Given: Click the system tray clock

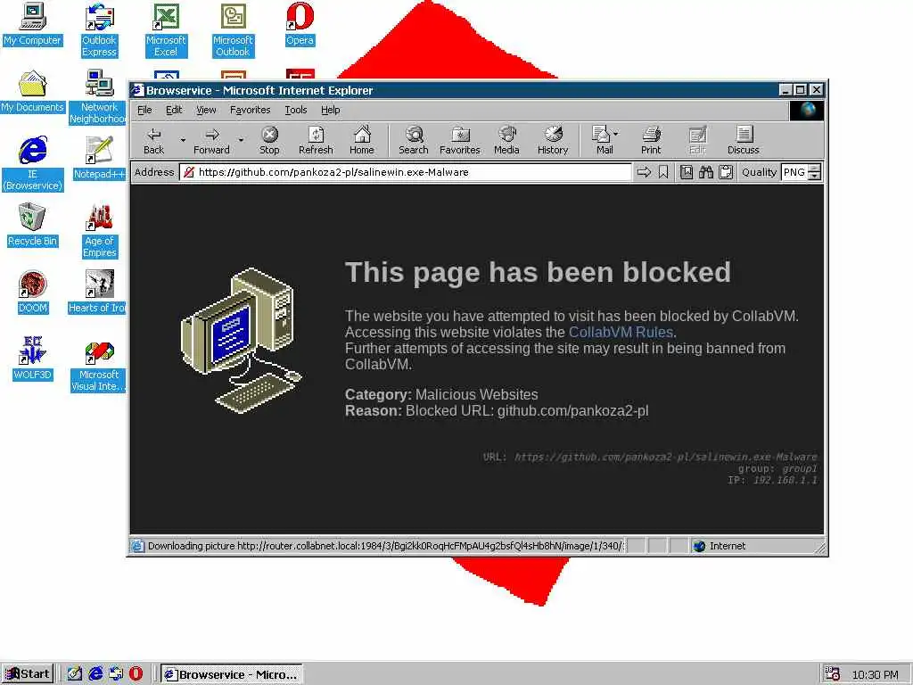Looking at the screenshot, I should [x=875, y=674].
